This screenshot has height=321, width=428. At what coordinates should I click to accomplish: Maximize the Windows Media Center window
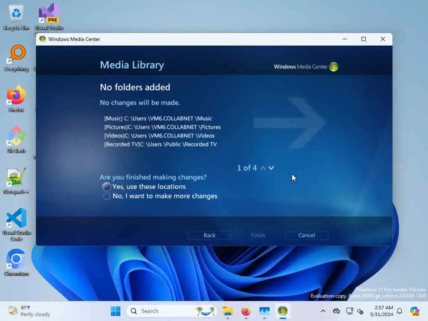(364, 39)
